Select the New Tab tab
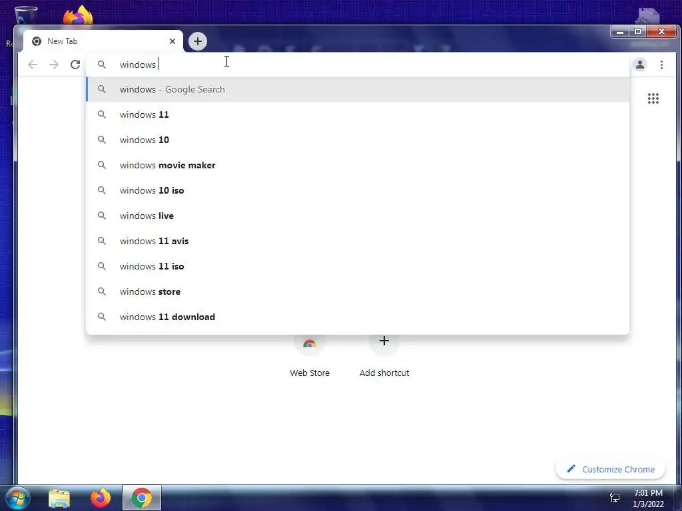 [x=103, y=41]
